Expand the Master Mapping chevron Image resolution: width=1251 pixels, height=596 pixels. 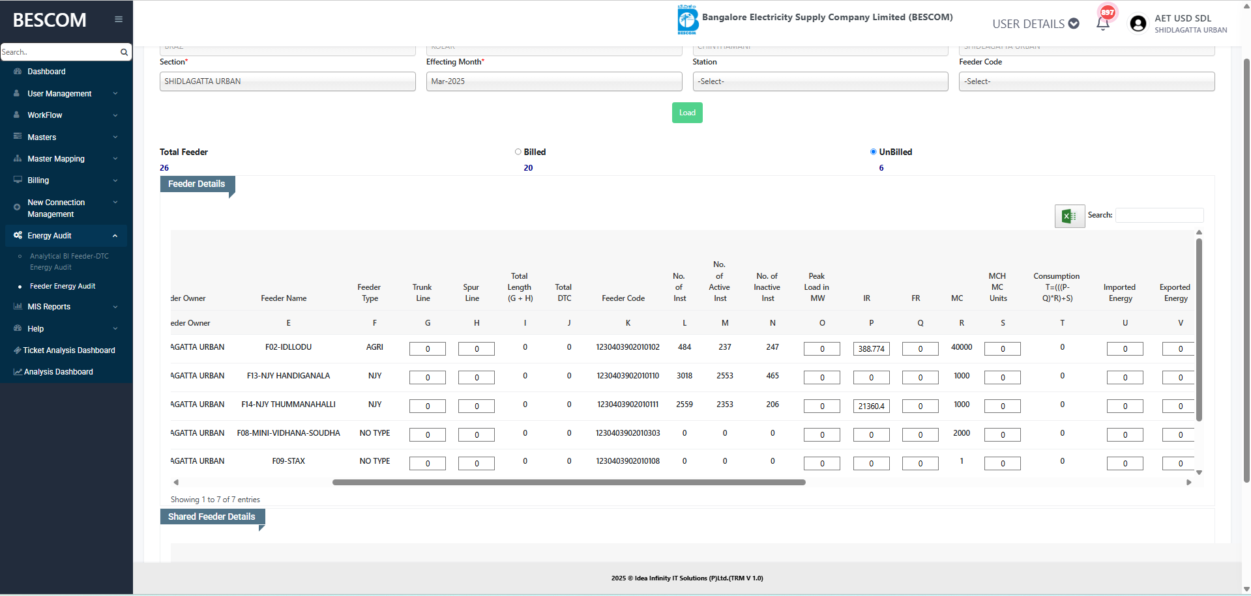[115, 158]
